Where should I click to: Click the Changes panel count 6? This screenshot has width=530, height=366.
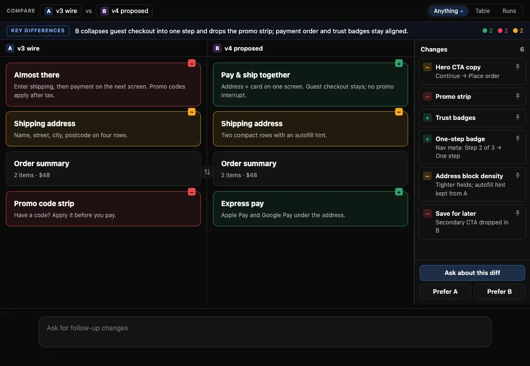point(522,49)
